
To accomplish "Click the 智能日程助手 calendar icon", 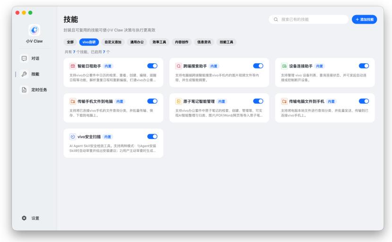I will pos(73,66).
